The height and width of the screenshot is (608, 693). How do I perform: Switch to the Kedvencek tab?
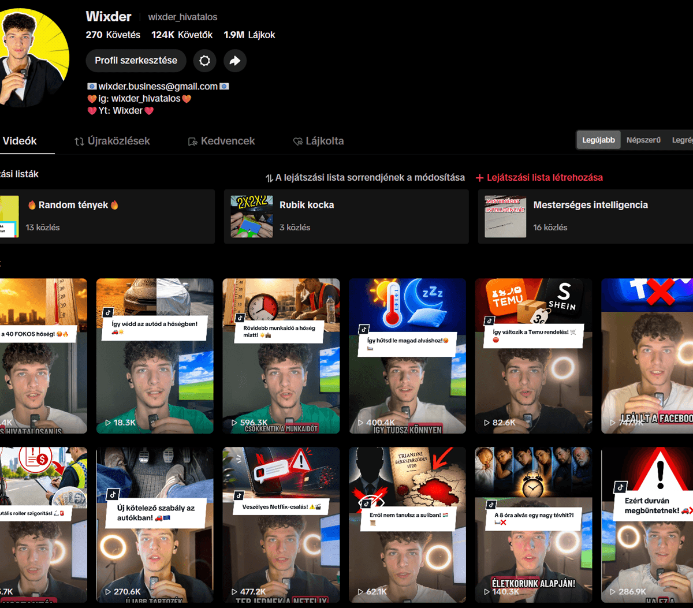pyautogui.click(x=221, y=141)
